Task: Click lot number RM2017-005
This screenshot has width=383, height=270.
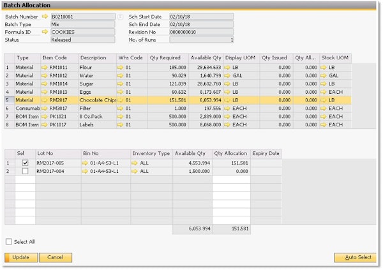Action: click(x=50, y=163)
